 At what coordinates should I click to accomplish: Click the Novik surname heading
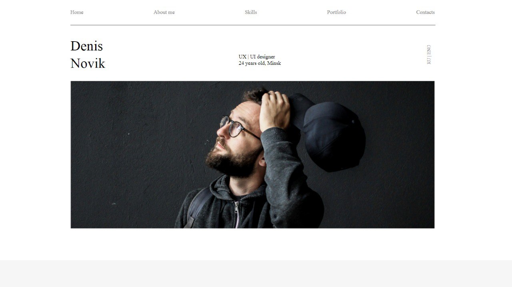click(x=88, y=63)
